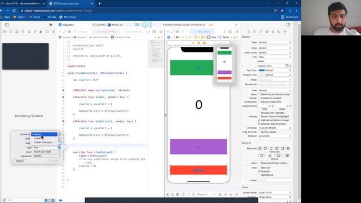
Task: Open the attributes inspector icon highlighted blue
Action: [273, 32]
